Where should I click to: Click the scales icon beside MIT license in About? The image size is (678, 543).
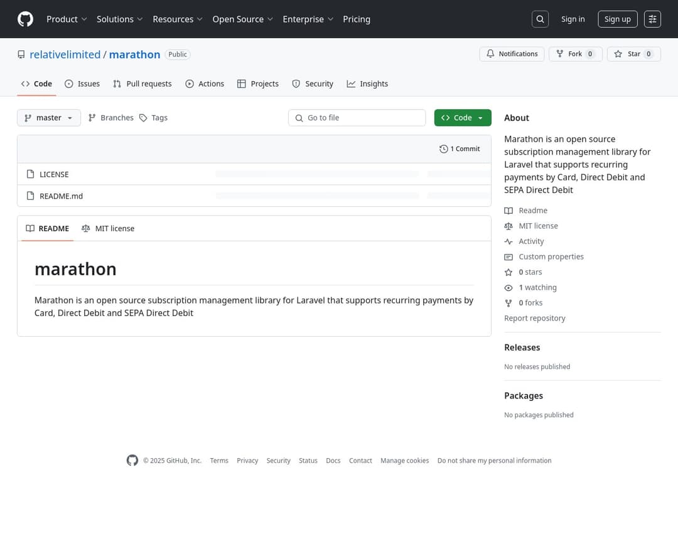(x=508, y=226)
